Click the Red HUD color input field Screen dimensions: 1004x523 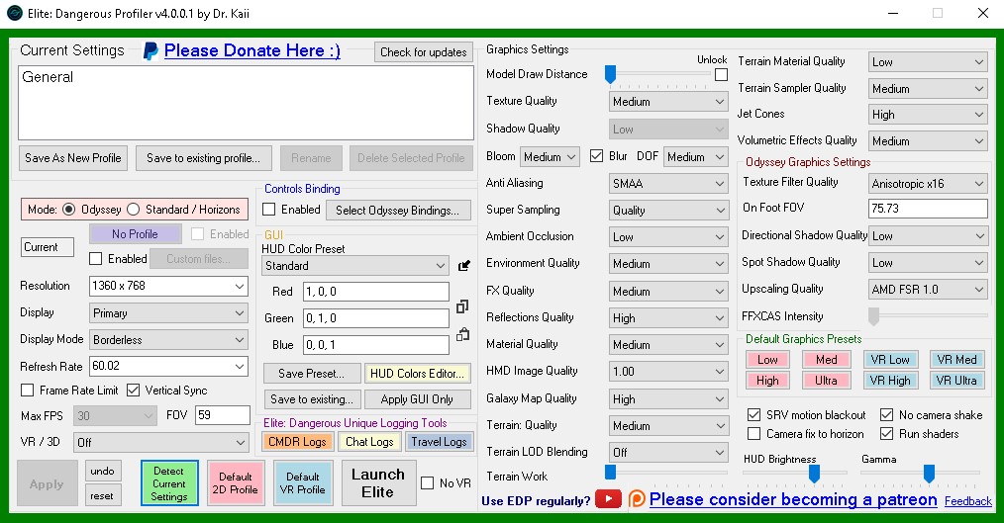click(375, 292)
